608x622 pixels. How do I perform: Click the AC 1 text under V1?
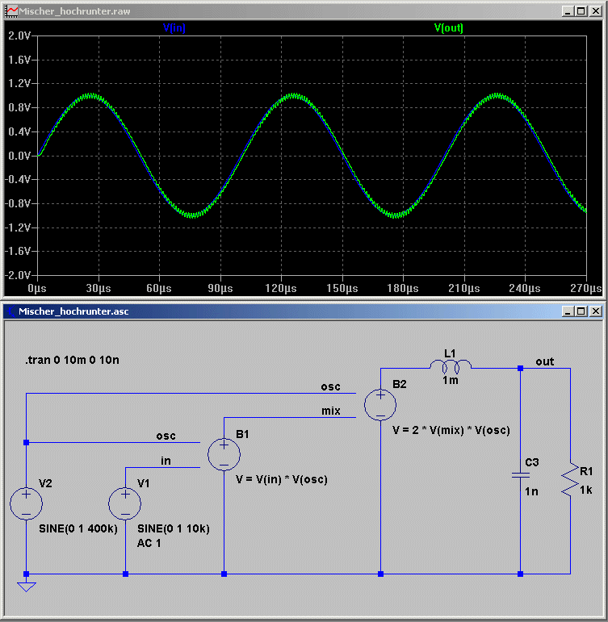coord(149,543)
